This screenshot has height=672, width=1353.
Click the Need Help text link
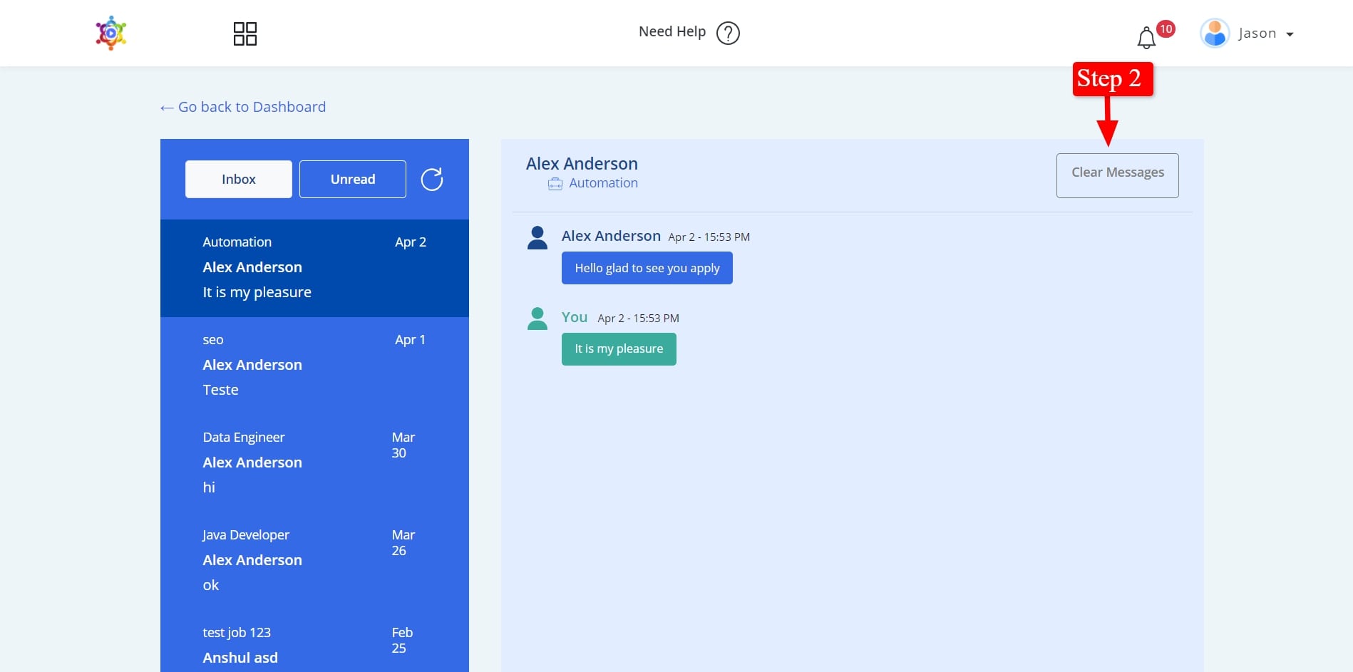672,32
